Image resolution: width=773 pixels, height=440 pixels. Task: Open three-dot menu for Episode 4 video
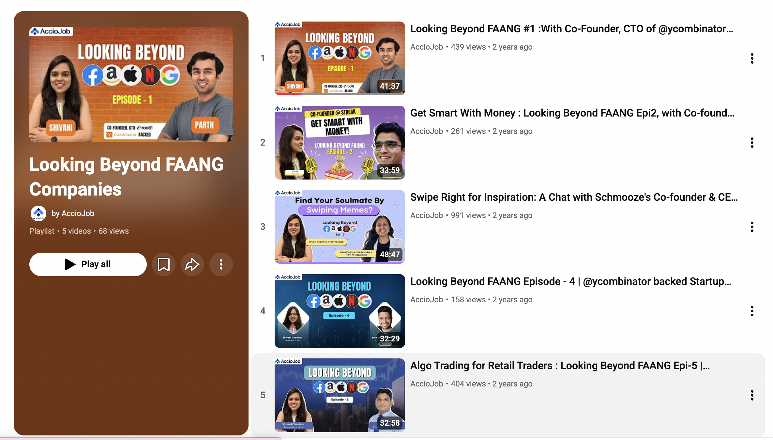coord(752,311)
